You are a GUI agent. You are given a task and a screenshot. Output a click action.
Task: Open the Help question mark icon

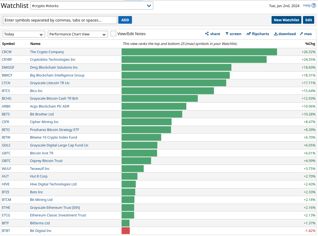(314, 5)
